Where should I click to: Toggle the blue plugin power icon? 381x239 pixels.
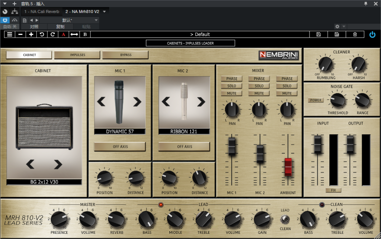point(372,35)
